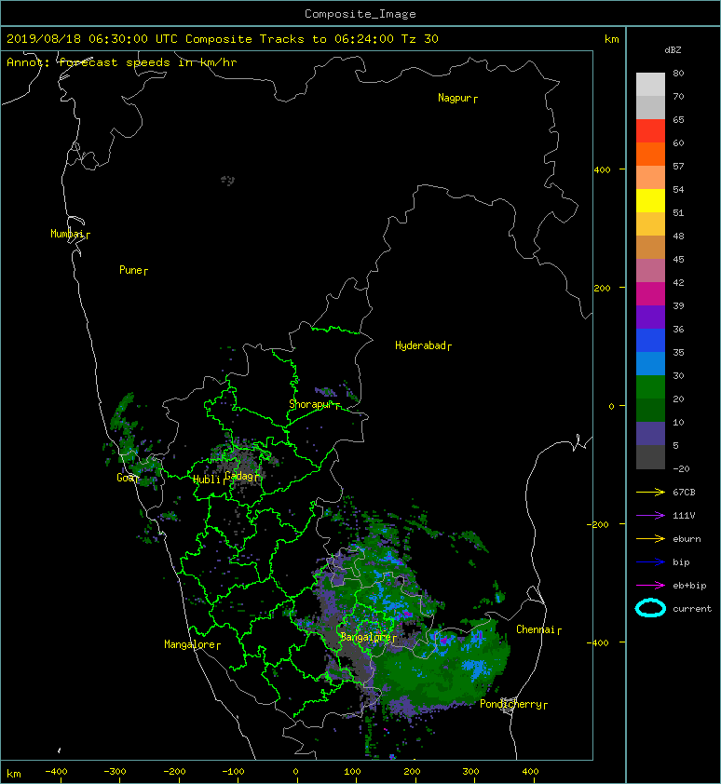This screenshot has height=784, width=721.
Task: Pick the bright green 20–30 dBZ swatch
Action: click(x=650, y=387)
